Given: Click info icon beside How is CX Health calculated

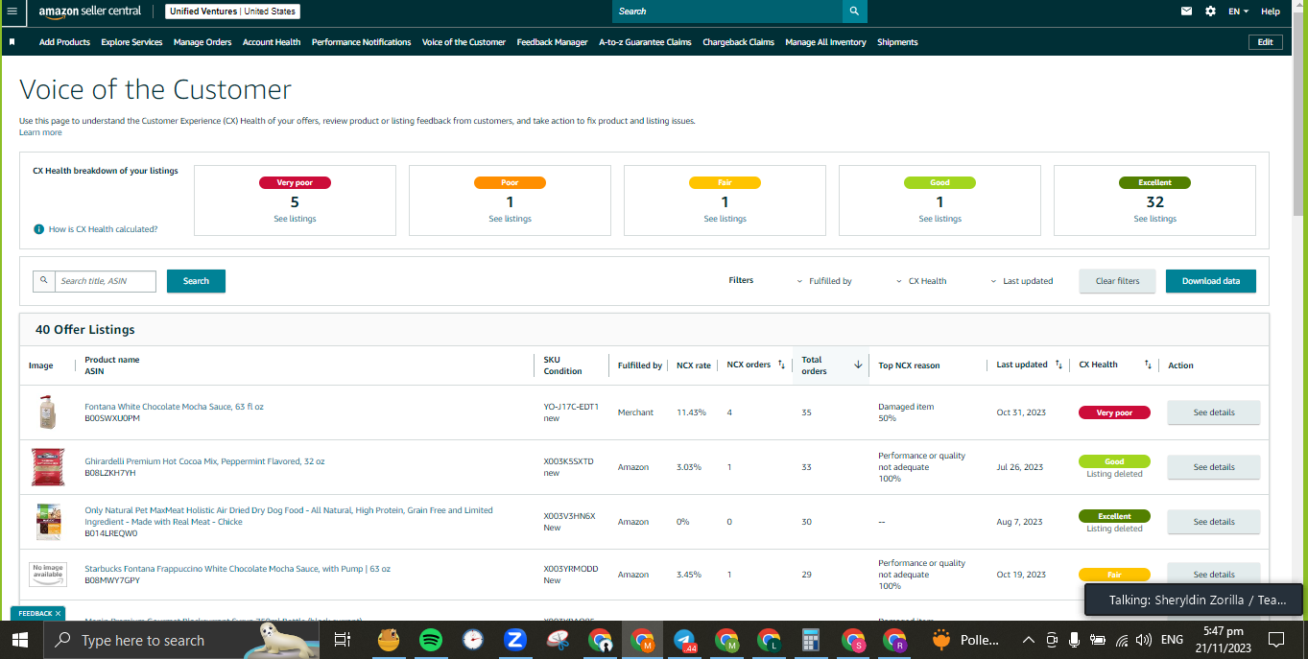Looking at the screenshot, I should (x=38, y=229).
